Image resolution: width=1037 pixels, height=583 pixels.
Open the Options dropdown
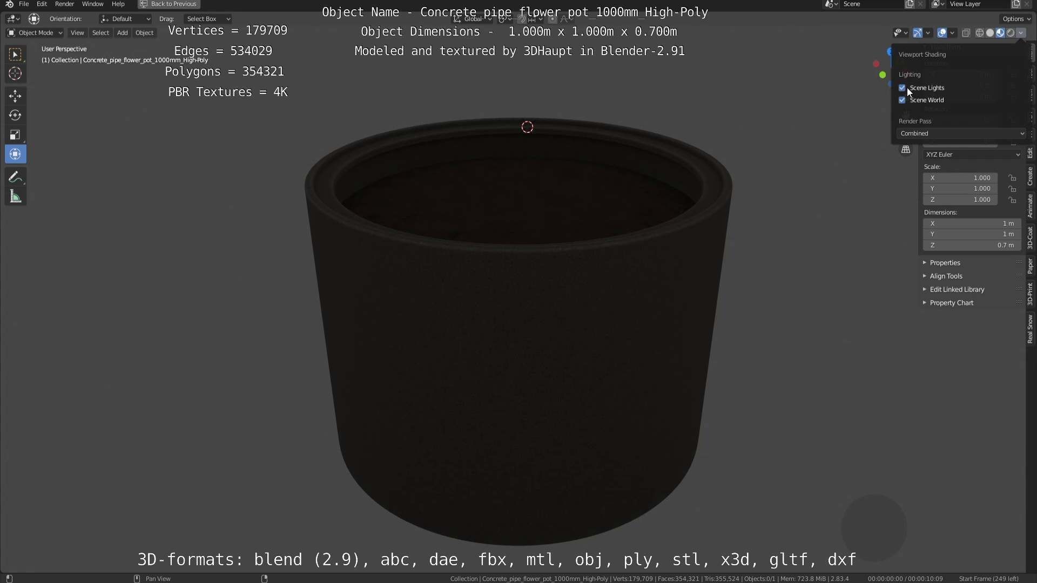[1016, 19]
